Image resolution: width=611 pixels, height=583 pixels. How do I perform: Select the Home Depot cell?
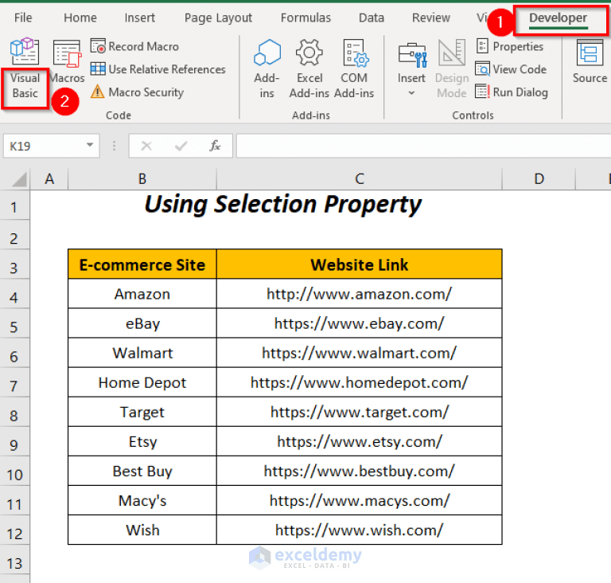[142, 382]
